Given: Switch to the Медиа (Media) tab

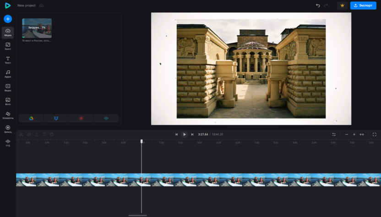Looking at the screenshot, I should [x=8, y=33].
